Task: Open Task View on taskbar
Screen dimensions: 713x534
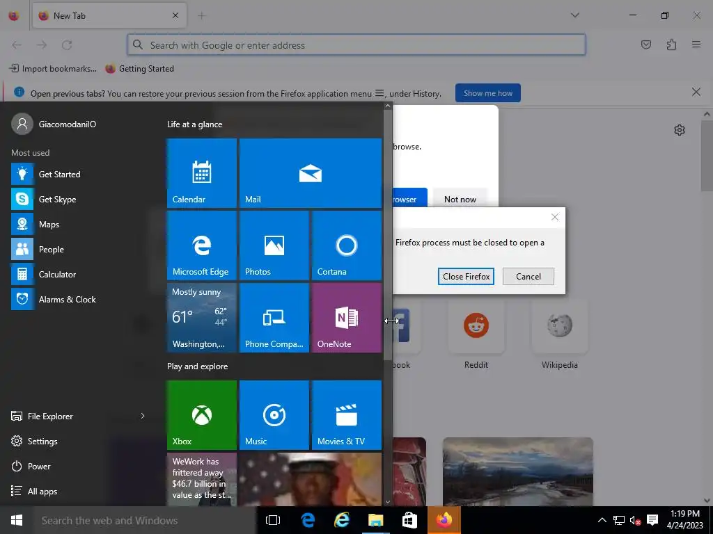Action: coord(273,520)
